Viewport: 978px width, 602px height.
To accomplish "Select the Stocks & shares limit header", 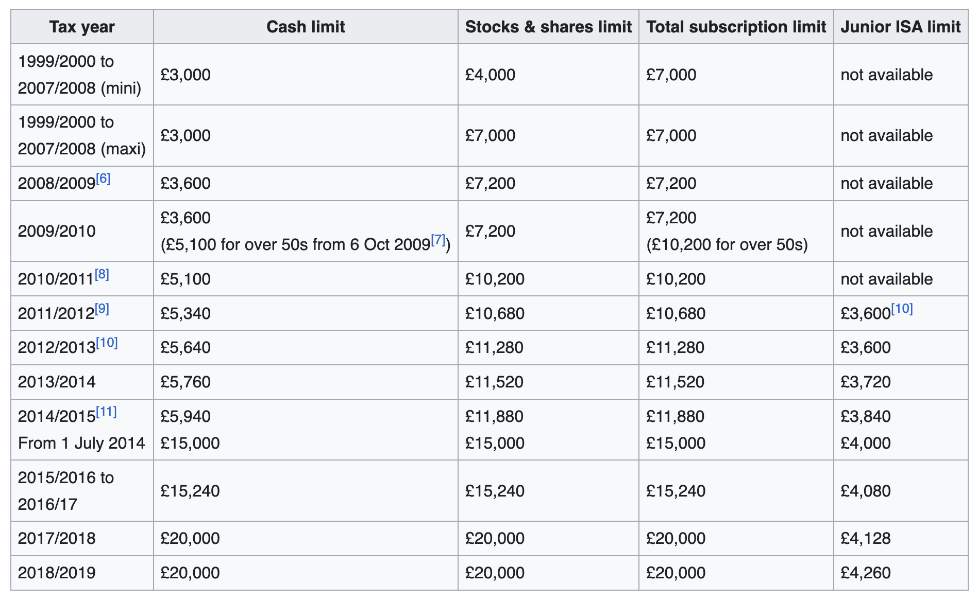I will pos(548,27).
